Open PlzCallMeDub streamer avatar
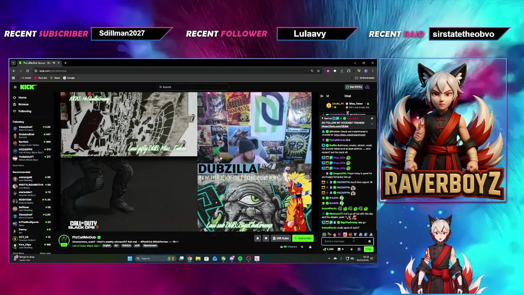Image resolution: width=524 pixels, height=295 pixels. coord(64,240)
